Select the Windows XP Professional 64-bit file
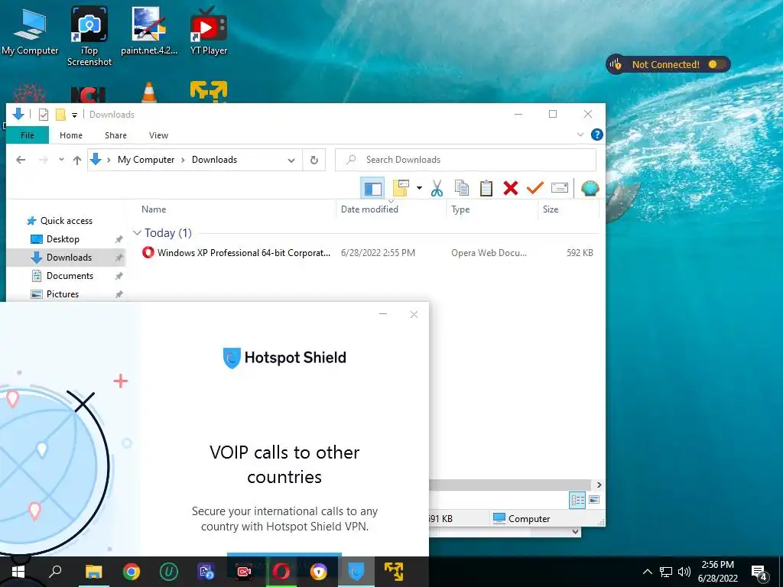This screenshot has height=587, width=783. point(367,252)
